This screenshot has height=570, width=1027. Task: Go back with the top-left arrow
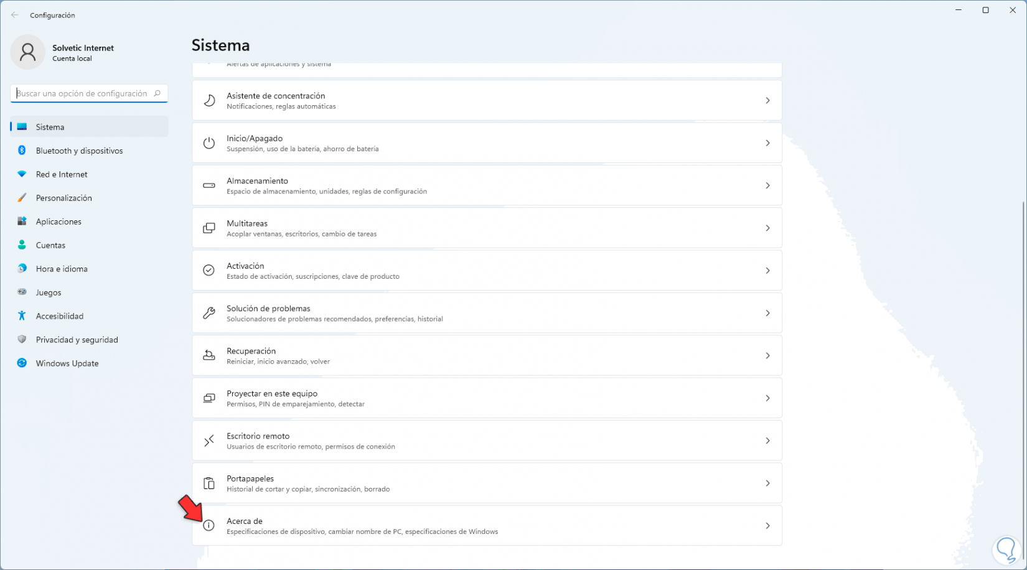pyautogui.click(x=15, y=15)
